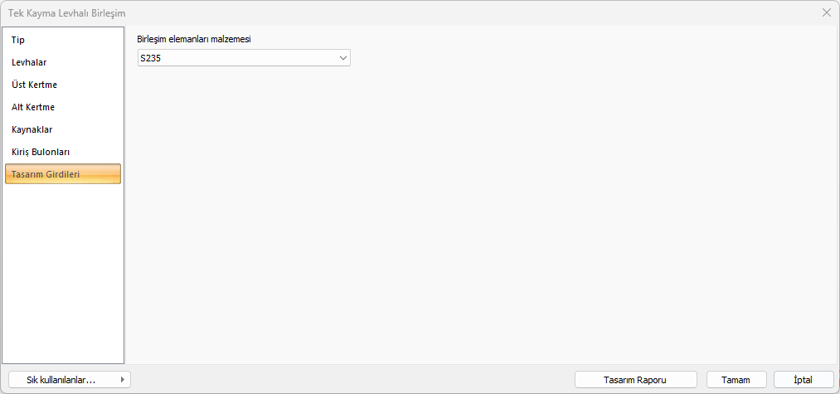840x394 pixels.
Task: Go to Alt Kertme settings
Action: pyautogui.click(x=33, y=107)
